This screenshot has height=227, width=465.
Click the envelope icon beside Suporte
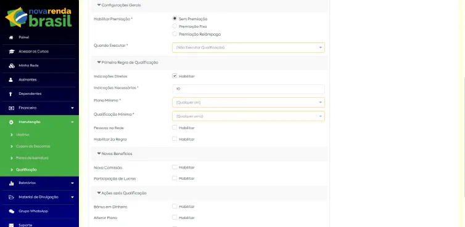click(x=11, y=225)
